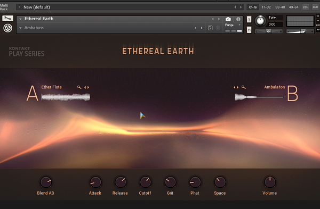Click the Ambalafon waveform display

pos(259,97)
